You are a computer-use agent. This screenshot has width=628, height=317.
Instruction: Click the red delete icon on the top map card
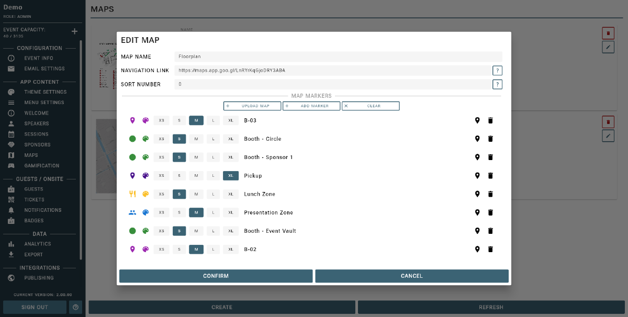coord(608,33)
